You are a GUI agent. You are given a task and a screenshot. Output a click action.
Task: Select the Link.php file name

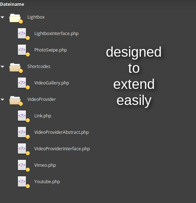tap(43, 116)
